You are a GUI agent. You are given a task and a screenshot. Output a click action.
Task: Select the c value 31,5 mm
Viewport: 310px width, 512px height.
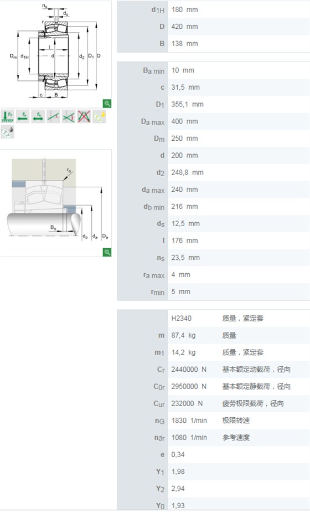(x=185, y=88)
